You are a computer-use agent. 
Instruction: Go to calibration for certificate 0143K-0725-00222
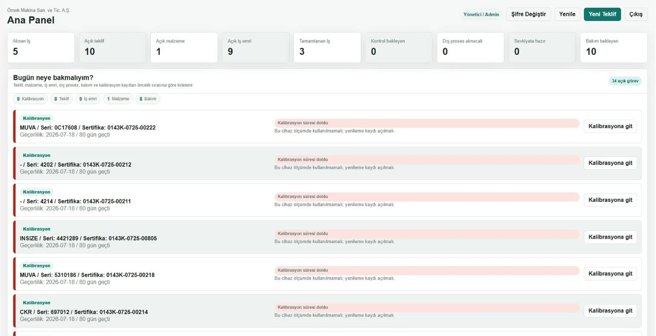[x=610, y=126]
